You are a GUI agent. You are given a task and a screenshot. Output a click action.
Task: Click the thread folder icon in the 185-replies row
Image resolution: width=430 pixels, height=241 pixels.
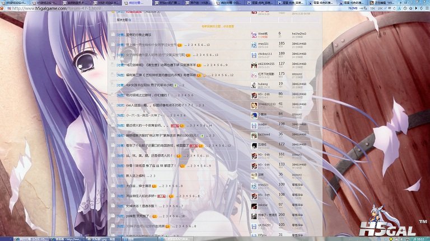coord(113,44)
